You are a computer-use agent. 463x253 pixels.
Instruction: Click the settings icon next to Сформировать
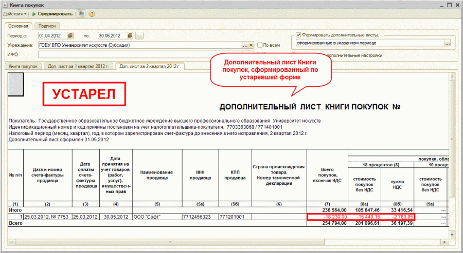coord(81,13)
